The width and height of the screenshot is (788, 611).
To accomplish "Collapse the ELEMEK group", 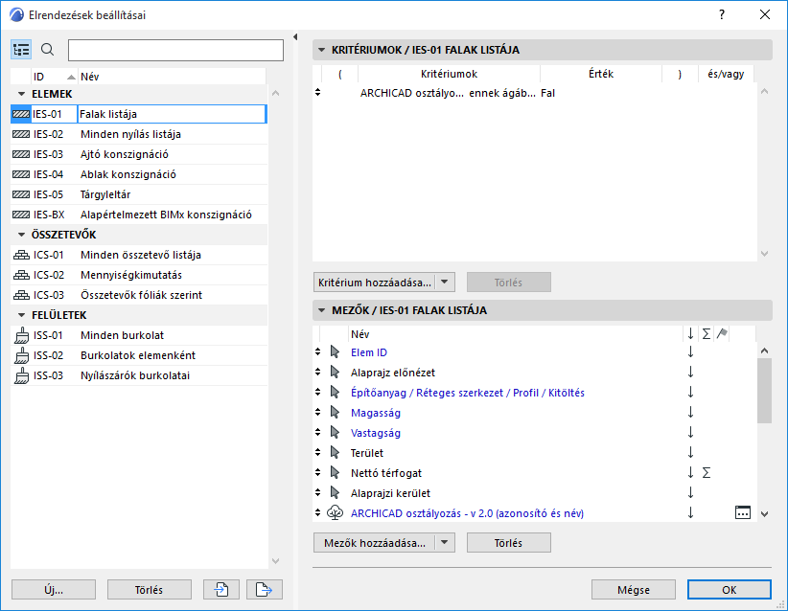I will pos(22,94).
